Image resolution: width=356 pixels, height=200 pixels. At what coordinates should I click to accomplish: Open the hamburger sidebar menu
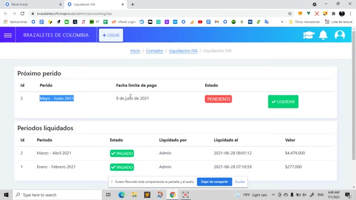coord(8,35)
